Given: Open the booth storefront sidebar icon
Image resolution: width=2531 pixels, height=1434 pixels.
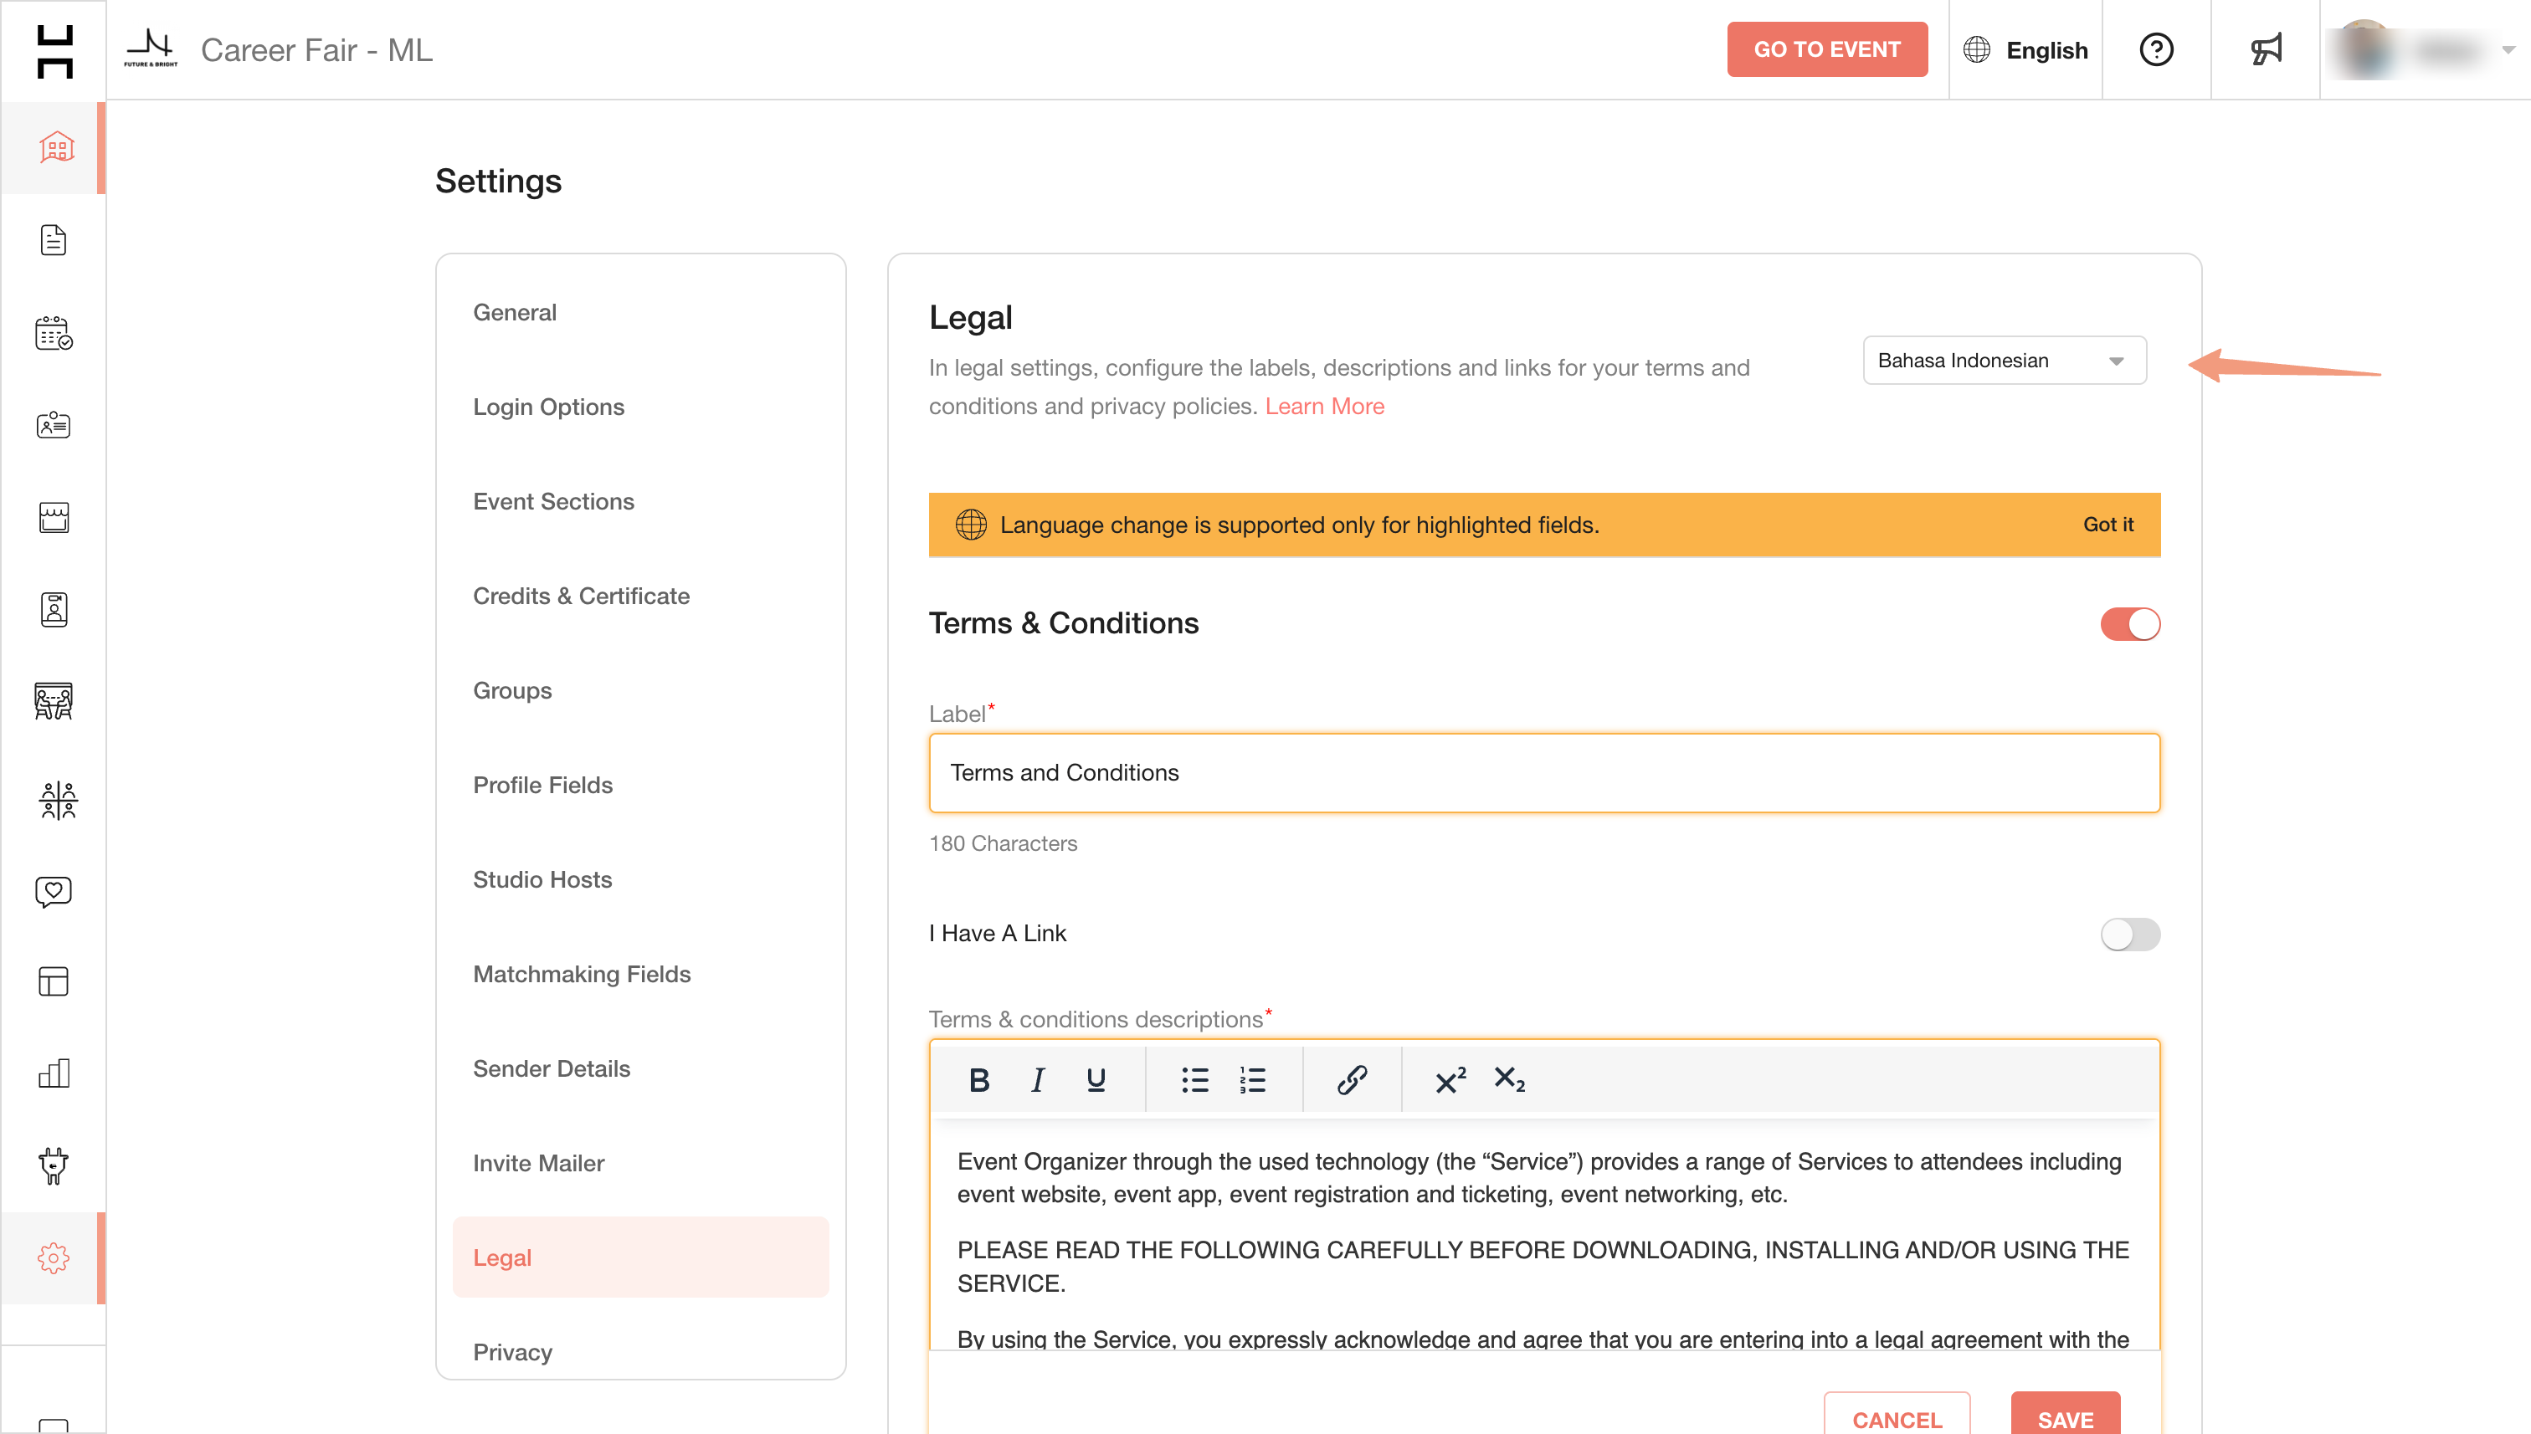Looking at the screenshot, I should pos(54,517).
